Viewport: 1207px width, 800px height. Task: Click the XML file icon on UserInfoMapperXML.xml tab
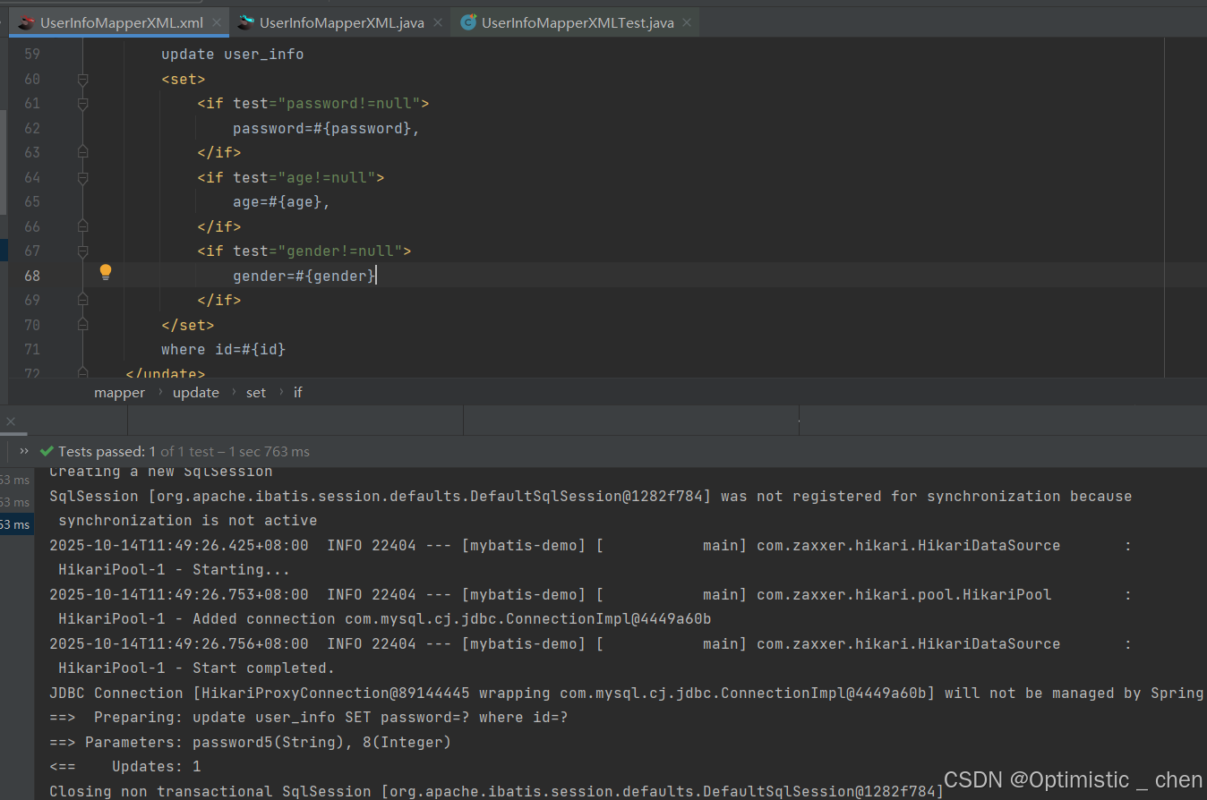coord(26,22)
